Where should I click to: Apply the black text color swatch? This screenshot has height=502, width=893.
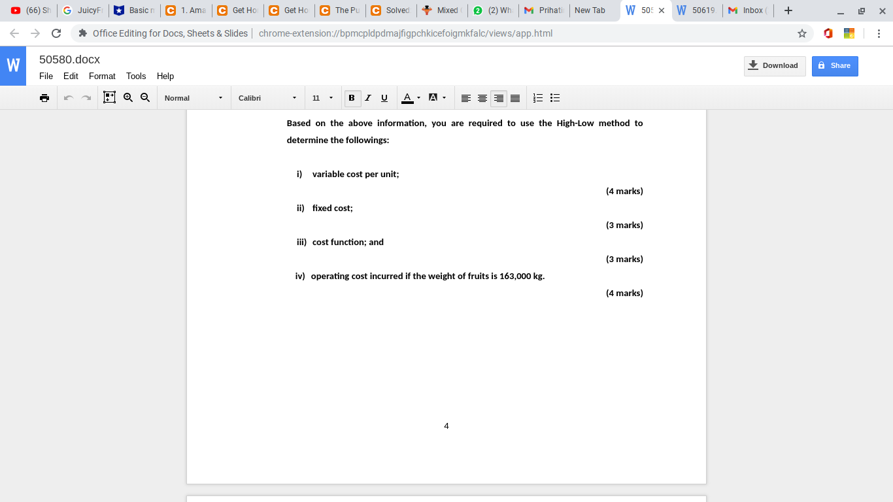click(407, 98)
